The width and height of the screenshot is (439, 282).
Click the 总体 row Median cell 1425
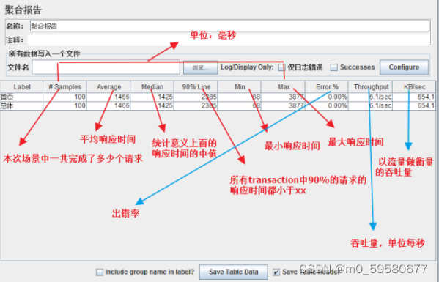(152, 105)
